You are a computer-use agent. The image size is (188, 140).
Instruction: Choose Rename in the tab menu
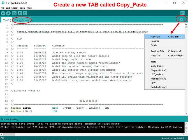165,41
